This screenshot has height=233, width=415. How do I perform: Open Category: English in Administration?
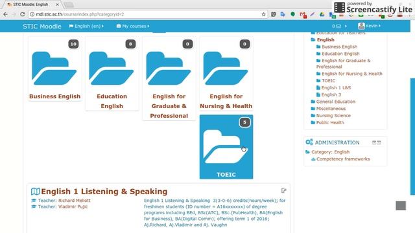(330, 152)
